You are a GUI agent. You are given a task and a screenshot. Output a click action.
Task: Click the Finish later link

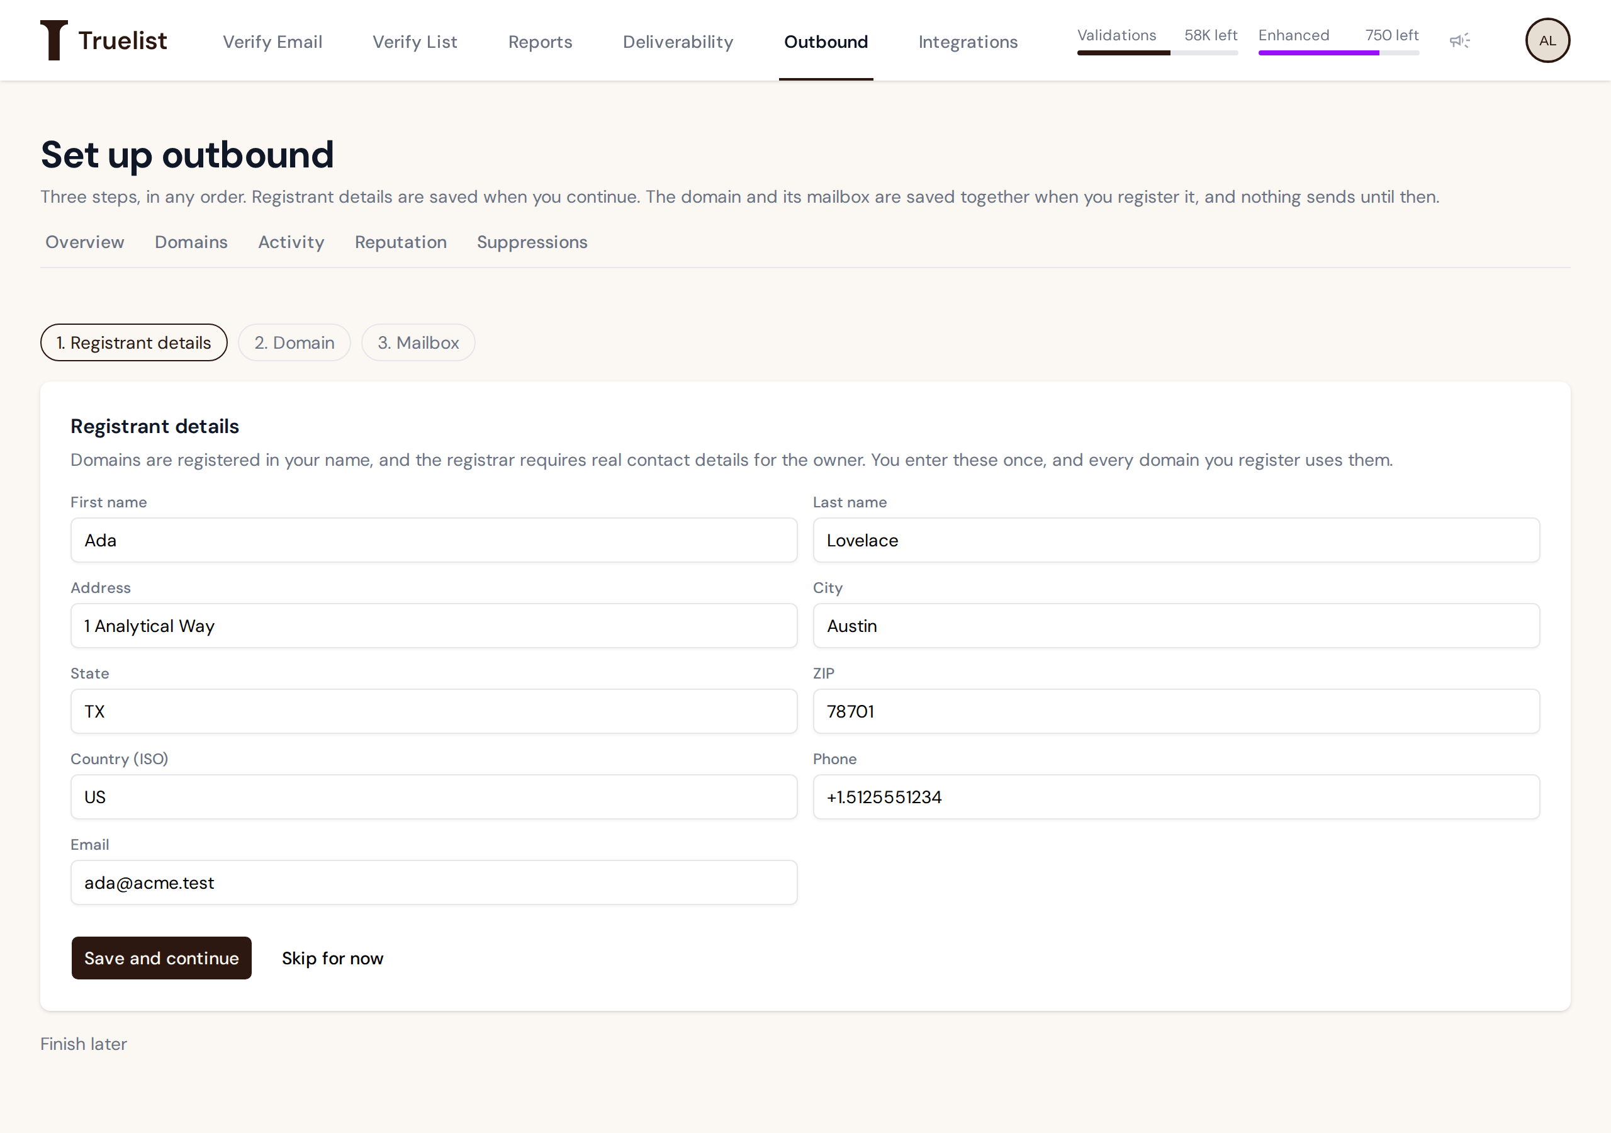tap(84, 1044)
